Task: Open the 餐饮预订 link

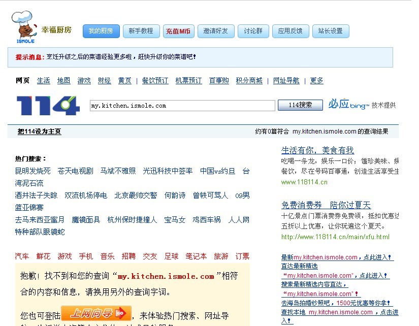Action: (x=155, y=80)
